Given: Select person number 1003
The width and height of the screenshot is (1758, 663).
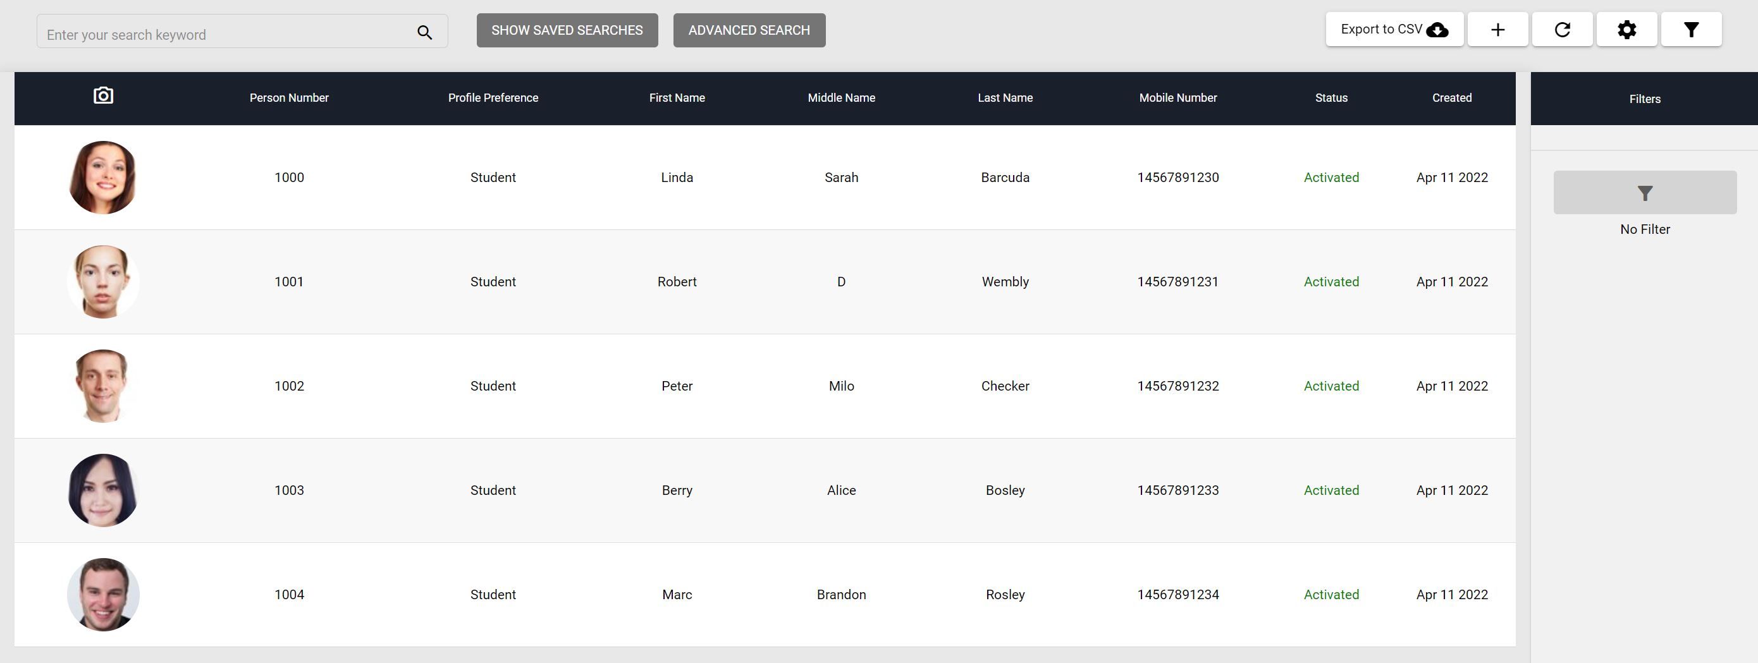Looking at the screenshot, I should point(288,490).
